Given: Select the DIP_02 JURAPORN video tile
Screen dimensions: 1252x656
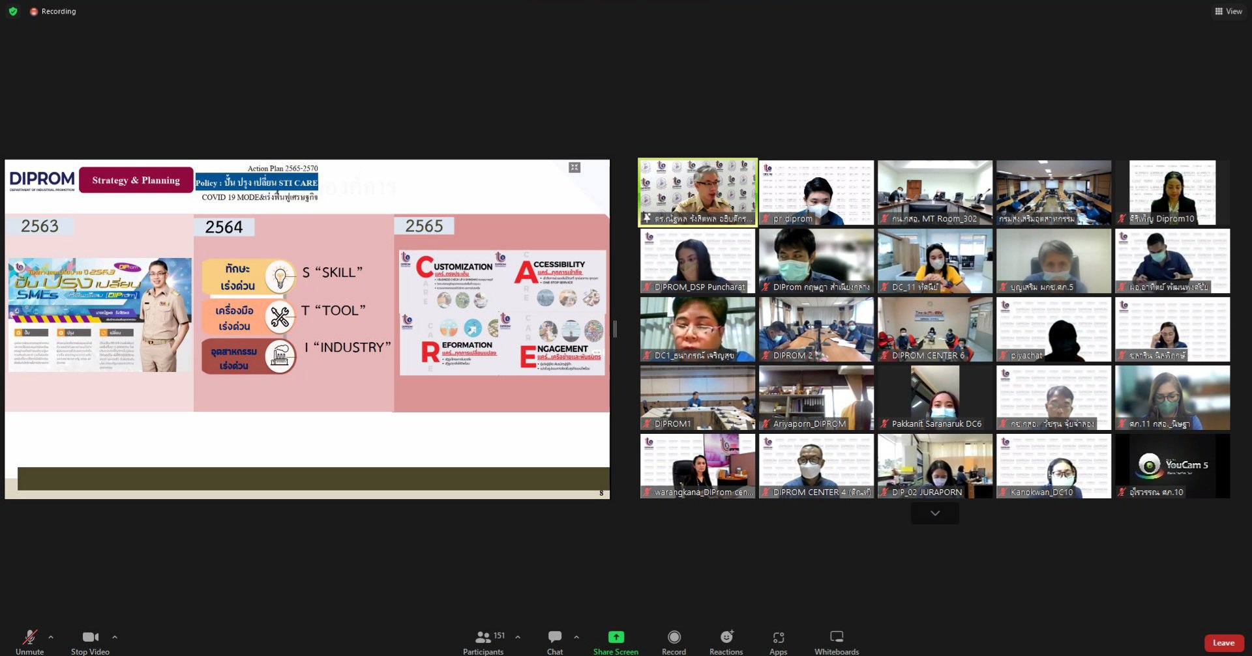Looking at the screenshot, I should pos(935,466).
